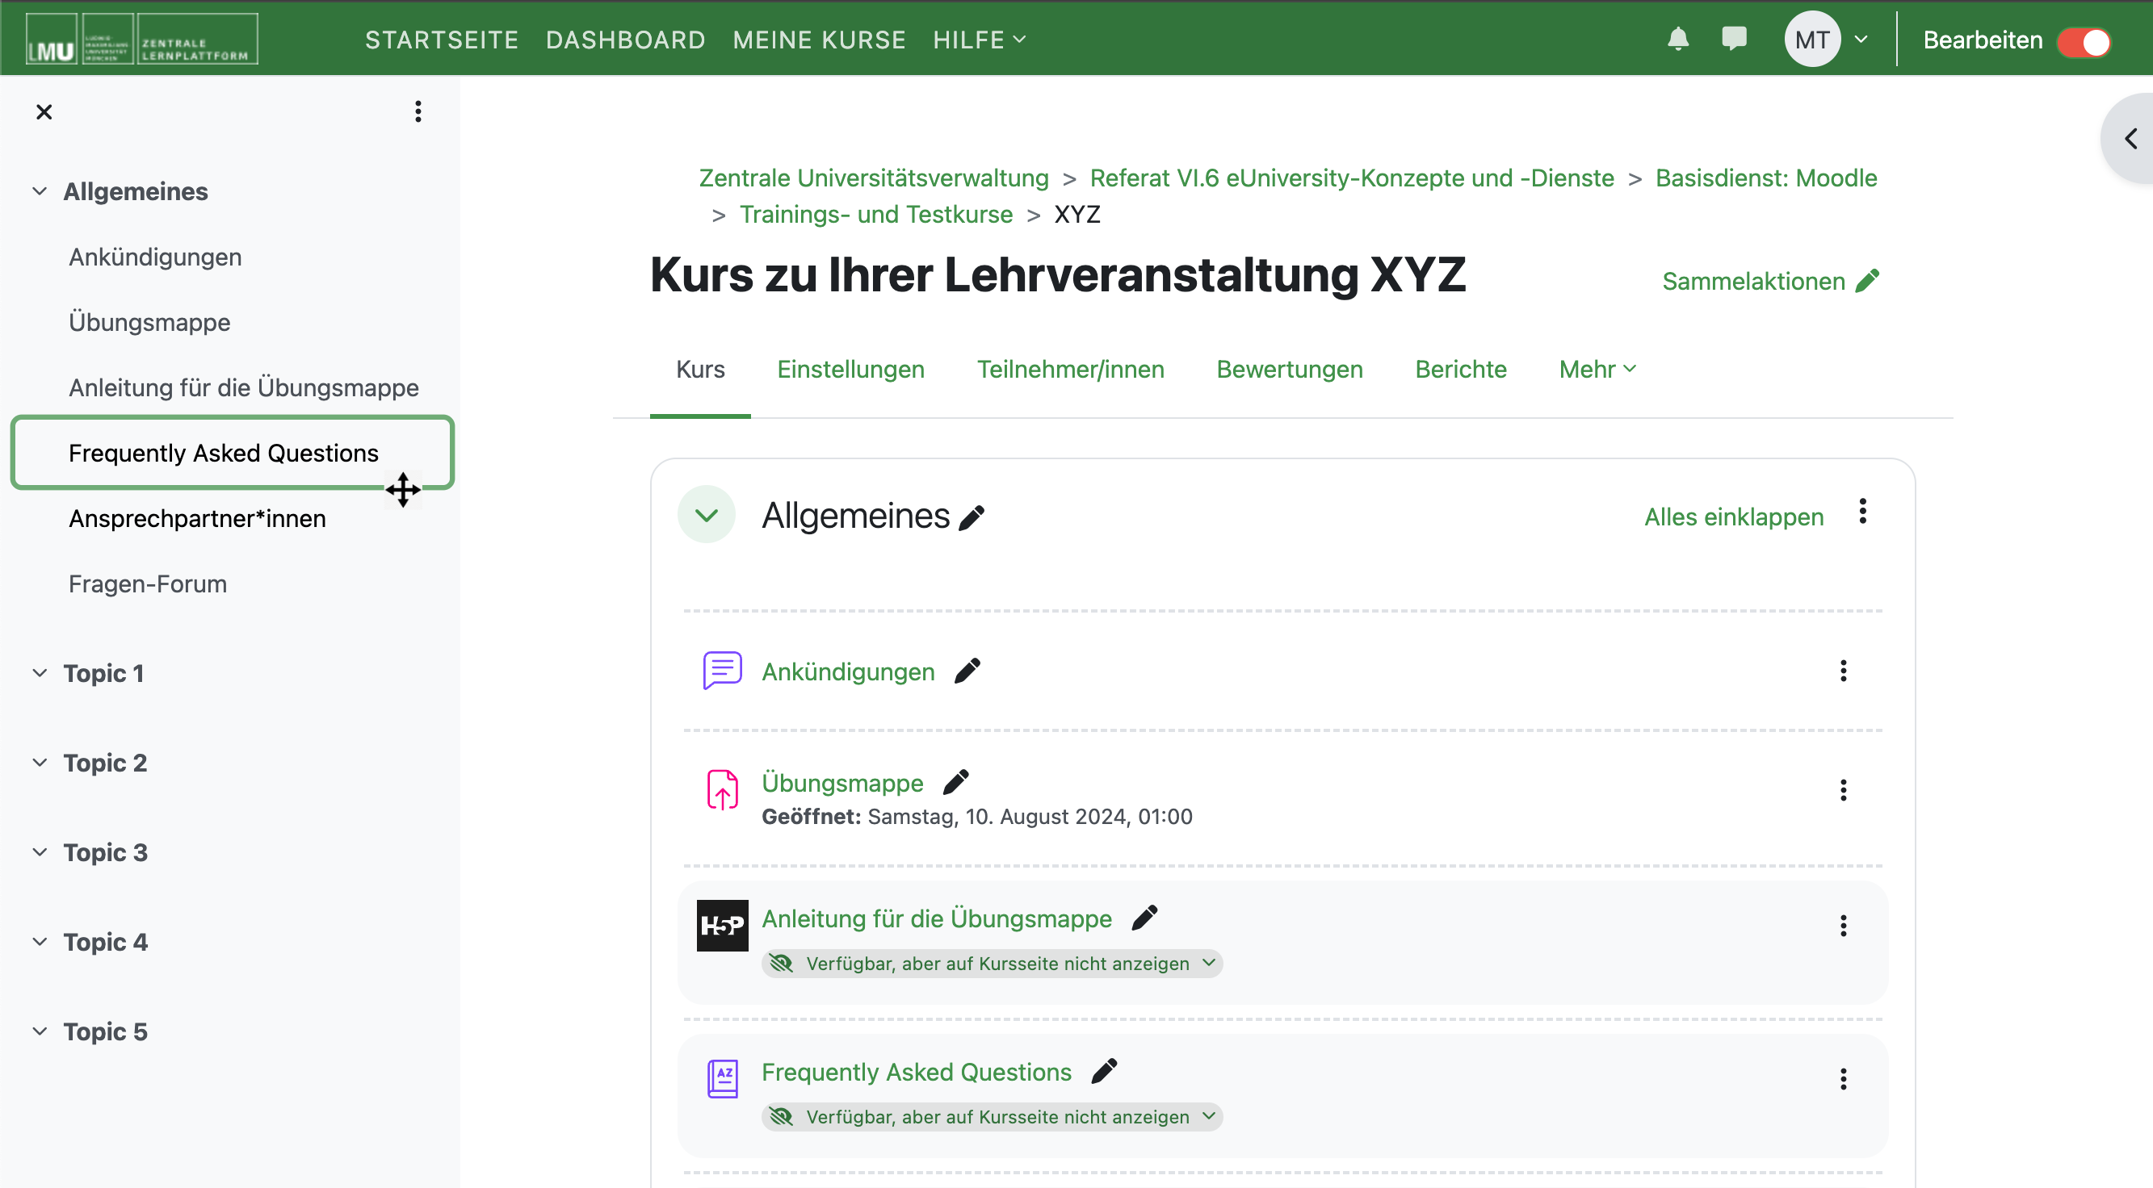Edit title of Anleitung für die Übungsmappe

point(1144,918)
